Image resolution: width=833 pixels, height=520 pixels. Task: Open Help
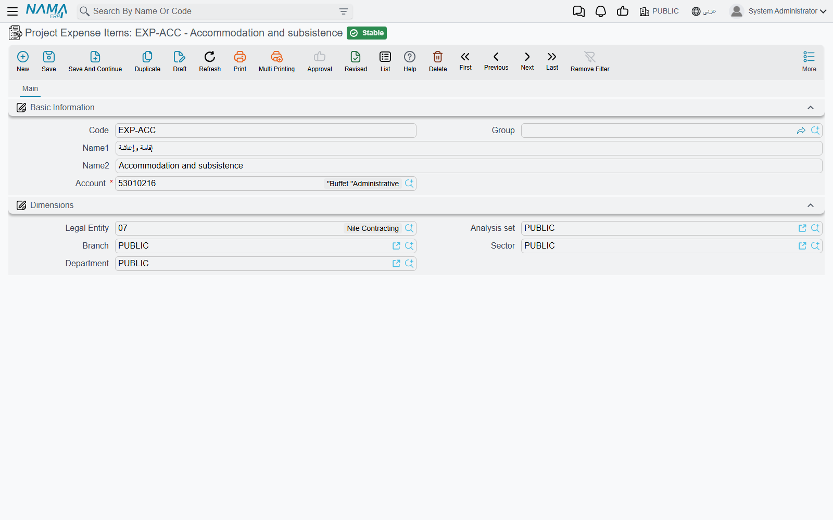(x=410, y=61)
